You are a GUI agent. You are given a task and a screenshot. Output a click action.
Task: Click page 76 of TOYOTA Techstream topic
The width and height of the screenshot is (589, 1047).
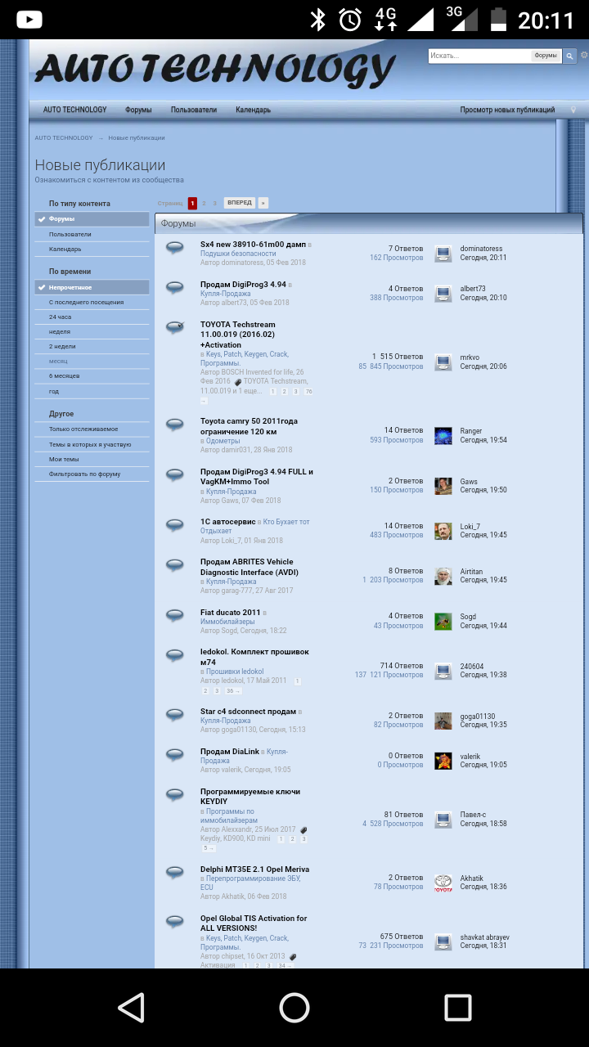tap(308, 392)
